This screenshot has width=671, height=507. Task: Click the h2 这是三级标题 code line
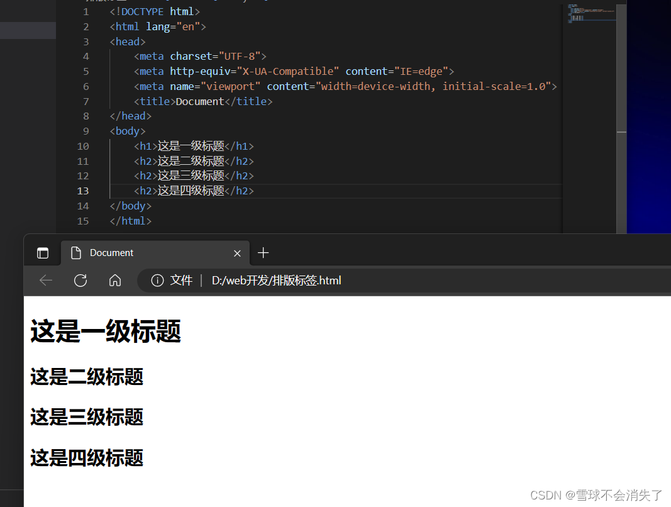click(194, 175)
